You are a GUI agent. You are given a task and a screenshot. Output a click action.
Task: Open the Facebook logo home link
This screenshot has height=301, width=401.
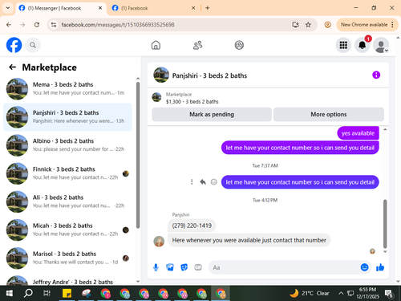click(x=14, y=45)
